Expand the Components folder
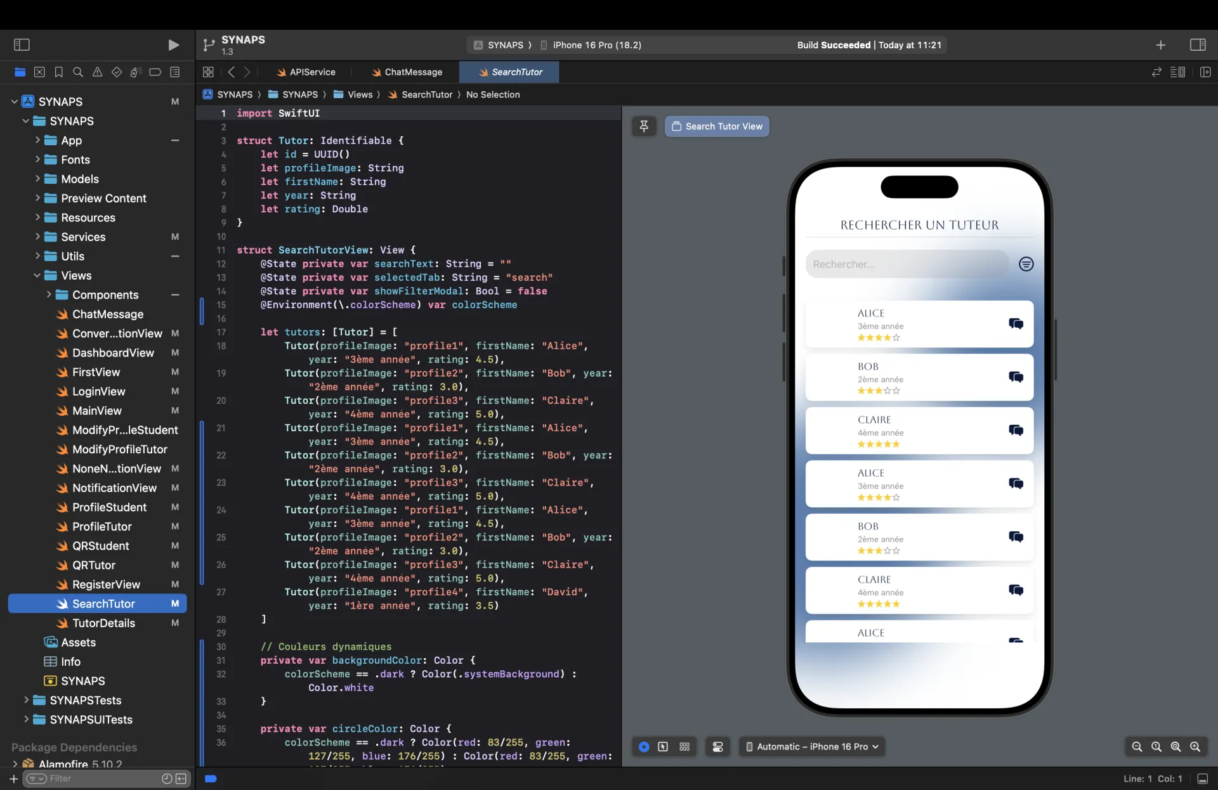Image resolution: width=1218 pixels, height=790 pixels. point(49,295)
